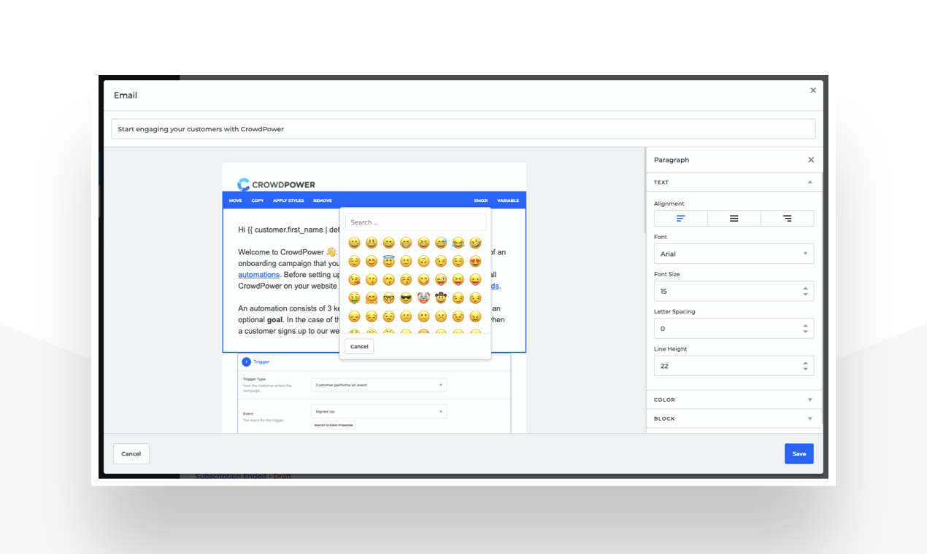
Task: Decrease the Font Size value
Action: pyautogui.click(x=805, y=294)
